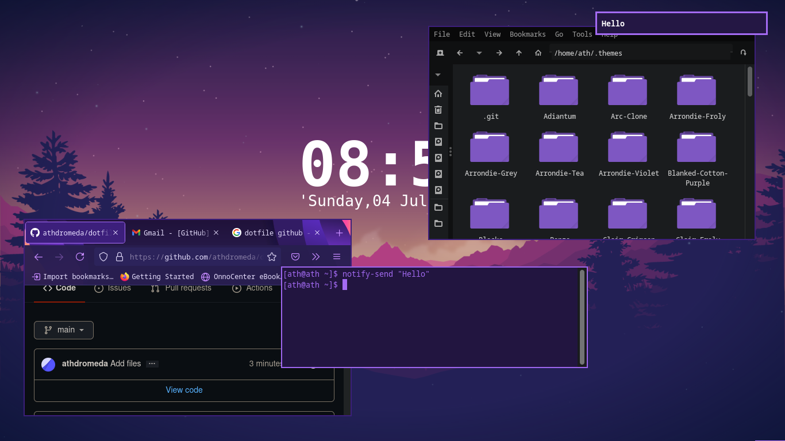
Task: Click the home button in the file manager toolbar
Action: pos(538,53)
